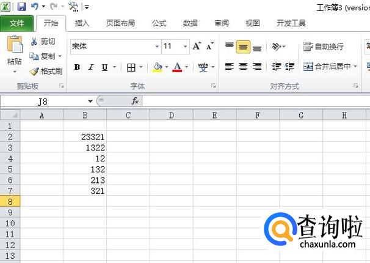Viewport: 370px width, 263px height.
Task: Click the Name Box showing J8
Action: 43,102
